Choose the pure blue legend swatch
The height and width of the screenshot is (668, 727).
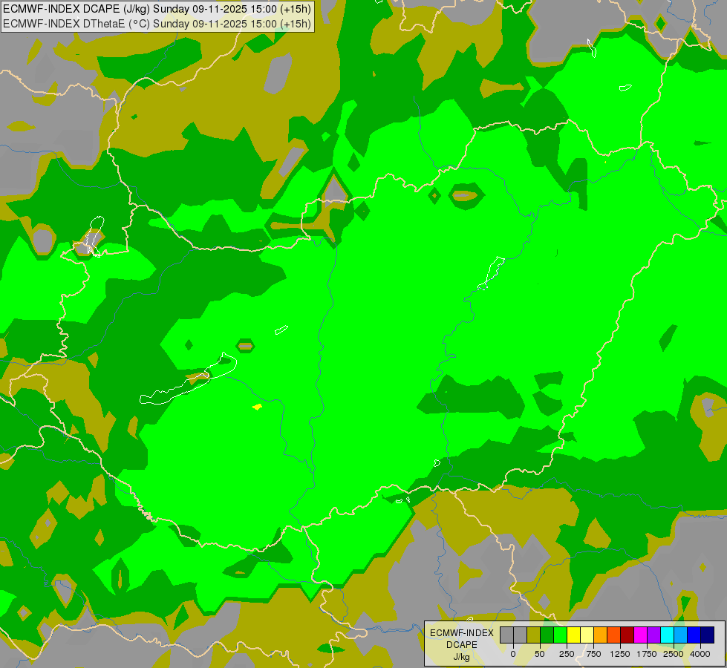[694, 635]
